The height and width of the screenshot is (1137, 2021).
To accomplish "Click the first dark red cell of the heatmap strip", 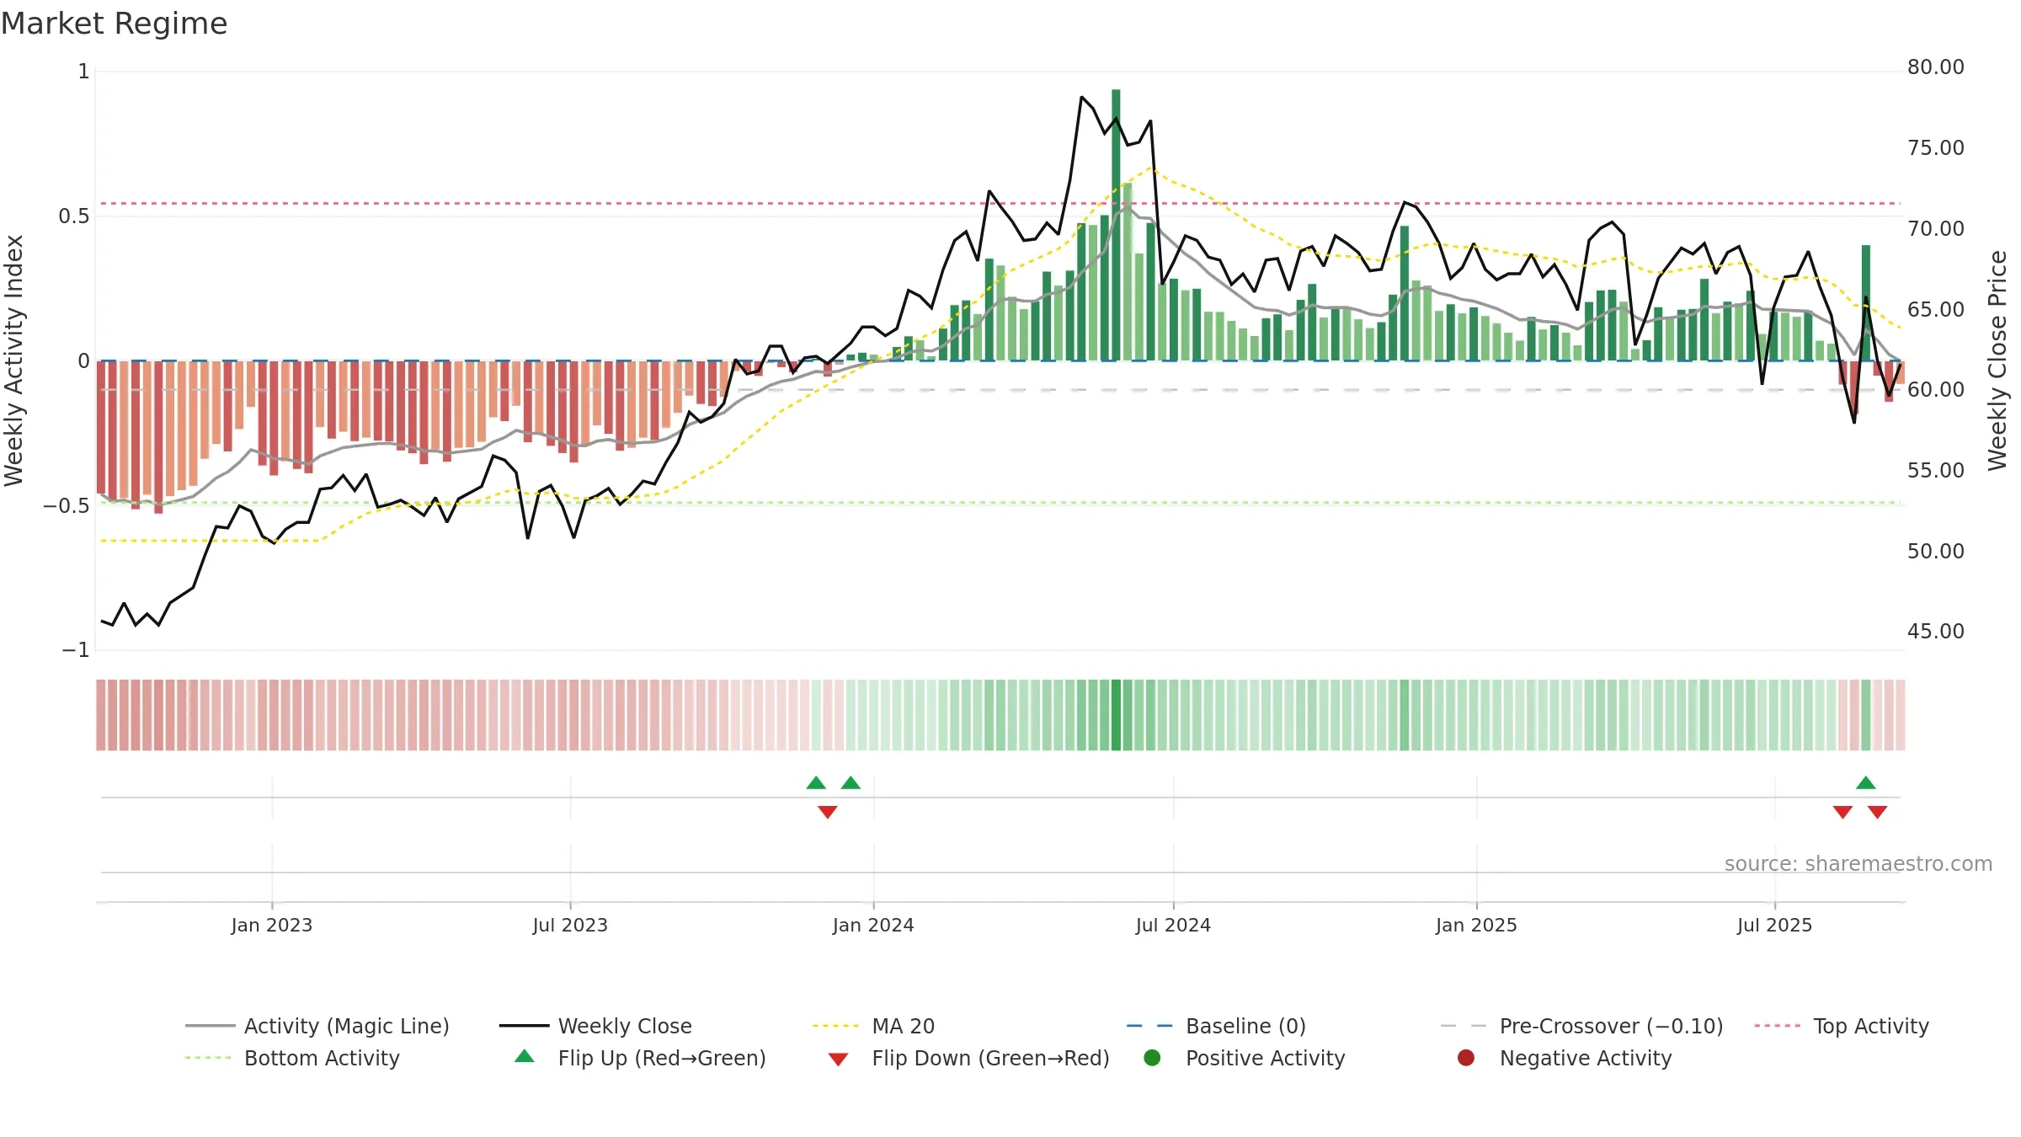I will [101, 715].
